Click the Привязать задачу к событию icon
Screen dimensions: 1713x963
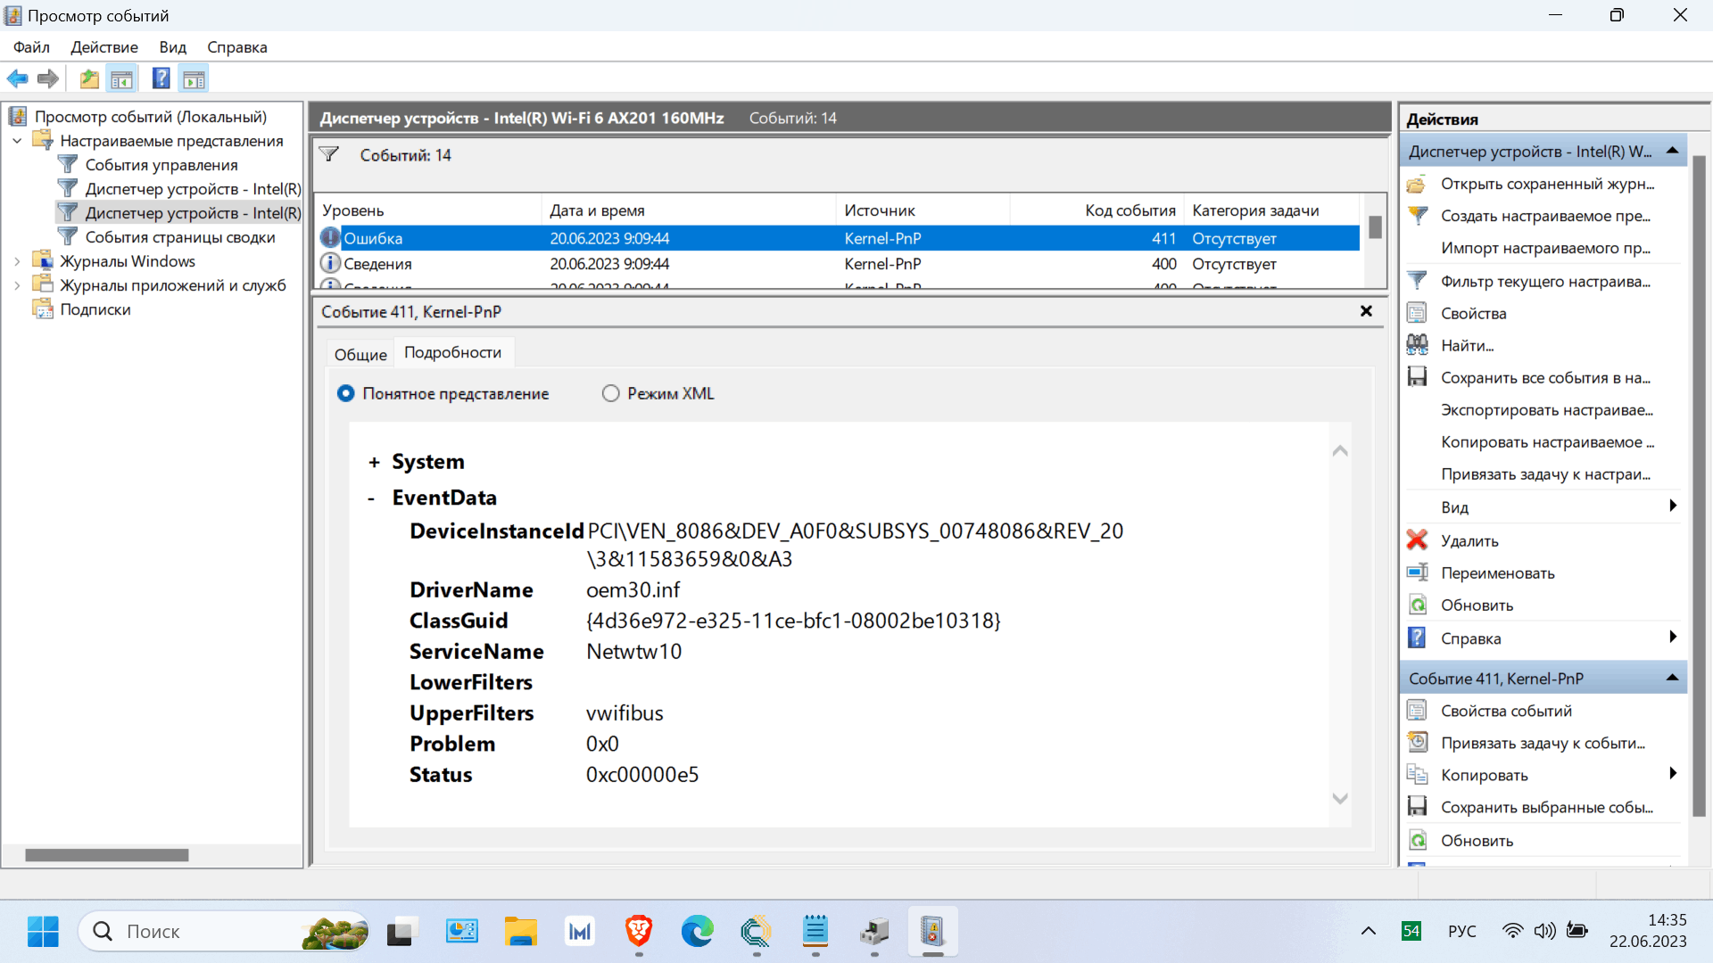(1417, 743)
